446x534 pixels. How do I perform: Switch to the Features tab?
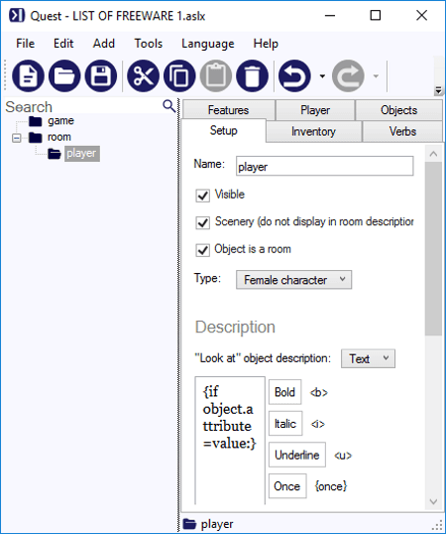(x=228, y=110)
